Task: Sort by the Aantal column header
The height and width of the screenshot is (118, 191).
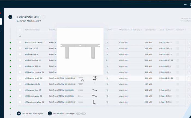Action: (x=109, y=30)
